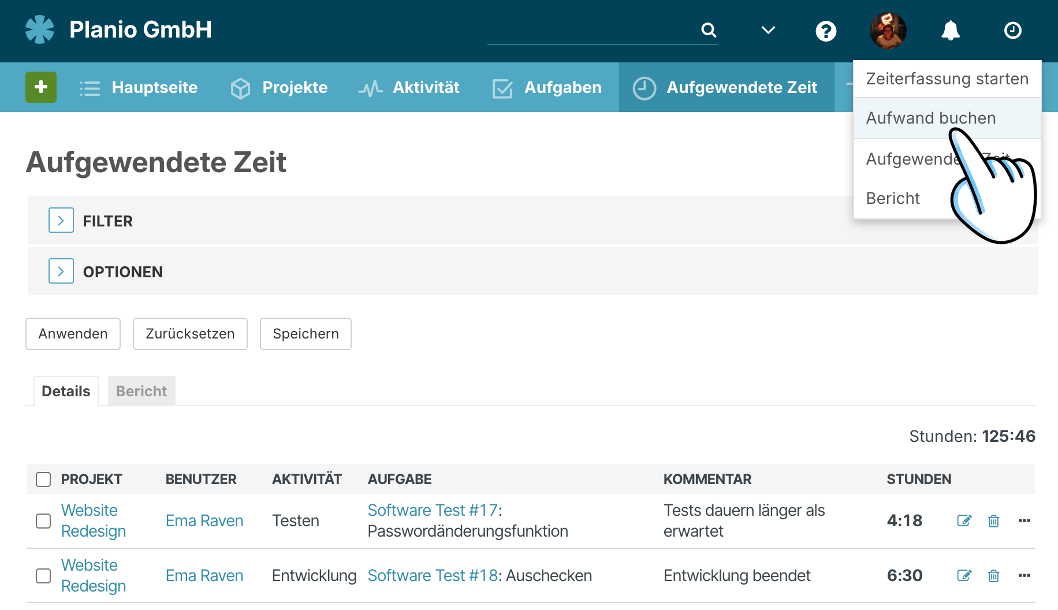Expand the FILTER section
Image resolution: width=1058 pixels, height=610 pixels.
(x=61, y=220)
